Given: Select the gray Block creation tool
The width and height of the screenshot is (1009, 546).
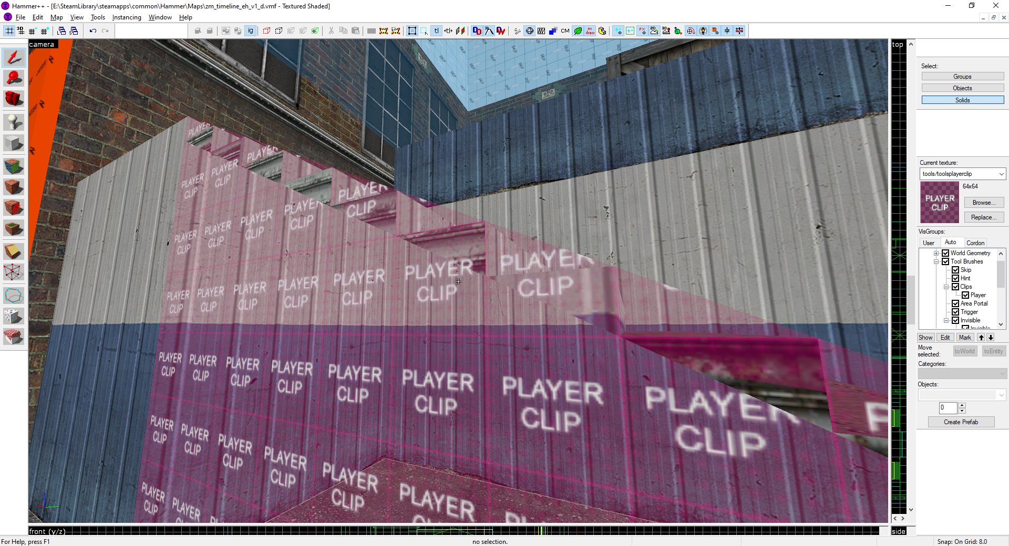Looking at the screenshot, I should point(14,143).
